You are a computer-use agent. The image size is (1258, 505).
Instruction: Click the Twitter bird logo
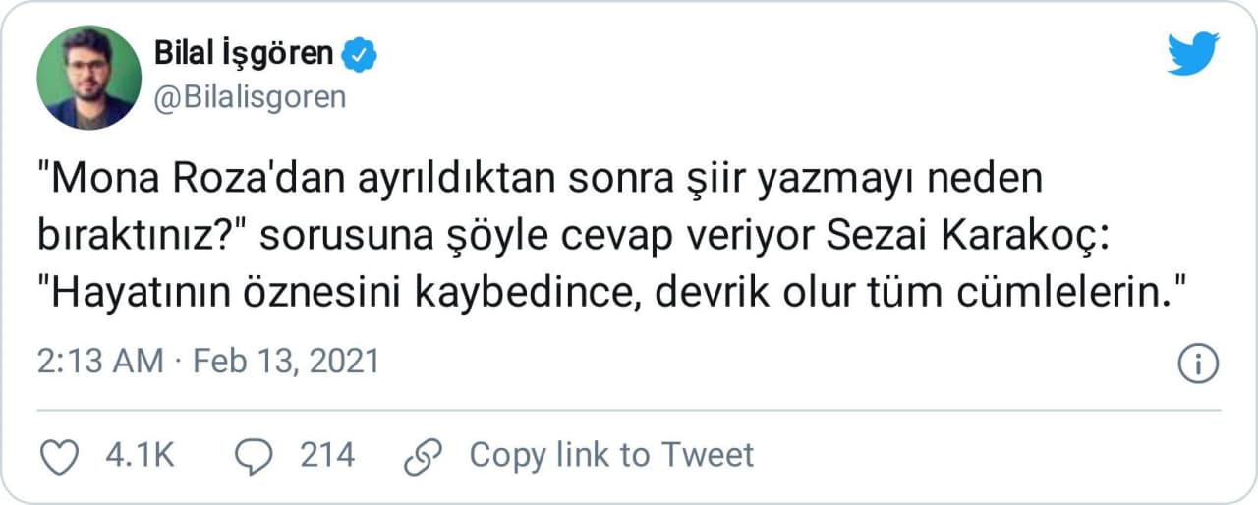(x=1192, y=53)
